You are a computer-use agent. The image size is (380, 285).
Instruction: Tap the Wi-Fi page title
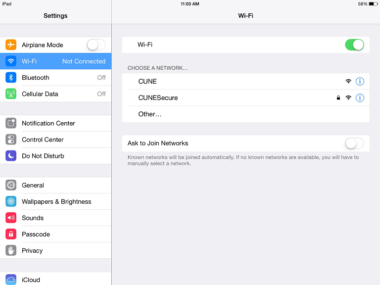(x=245, y=16)
